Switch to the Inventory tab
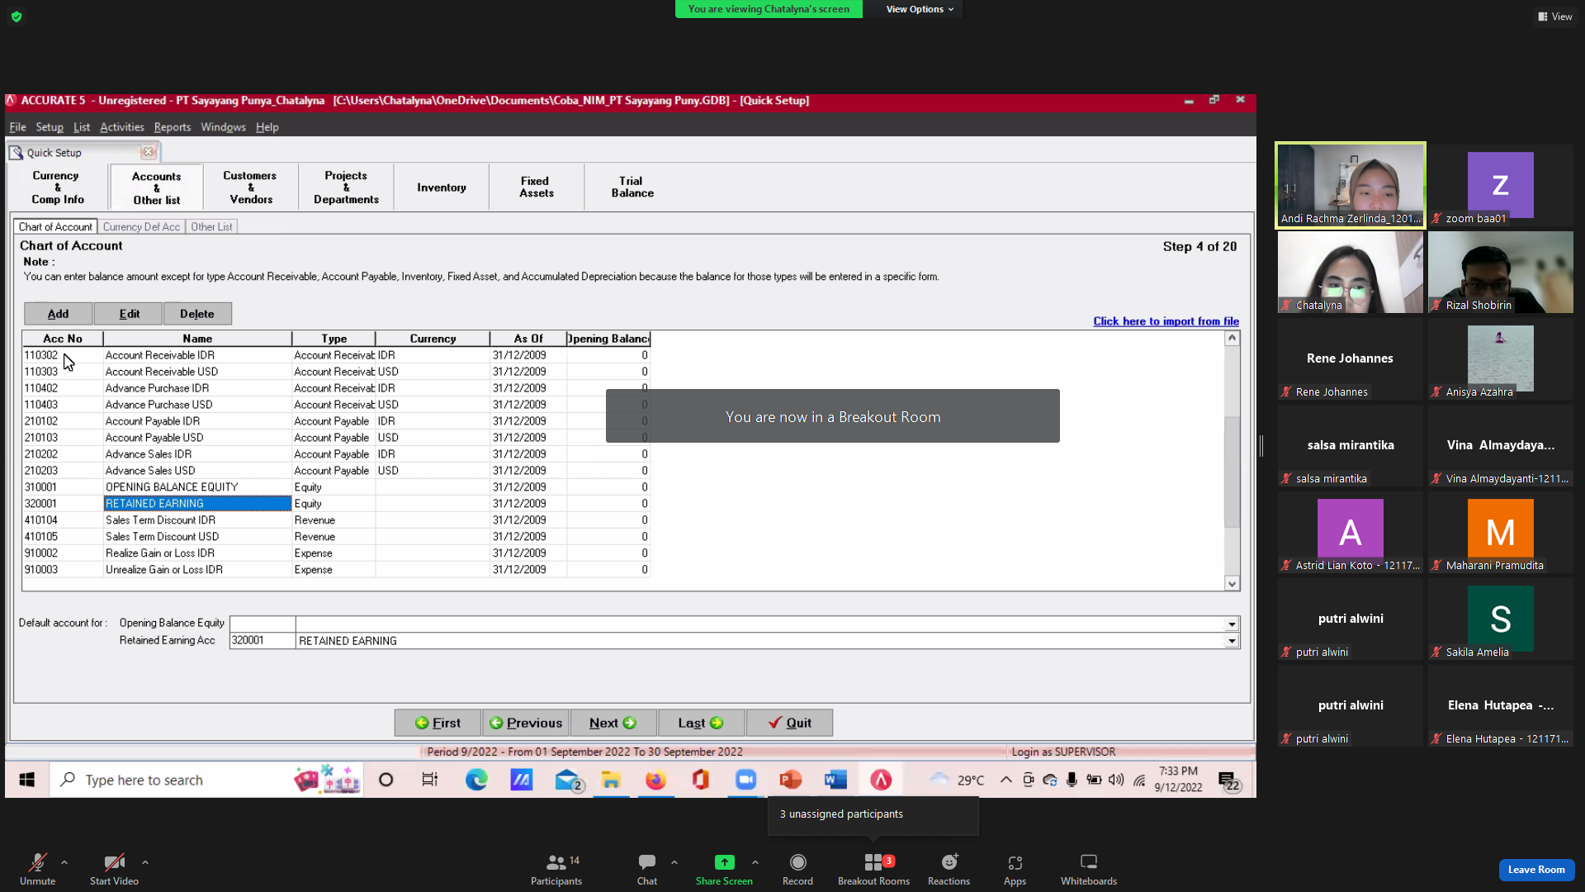This screenshot has height=892, width=1585. click(x=442, y=187)
